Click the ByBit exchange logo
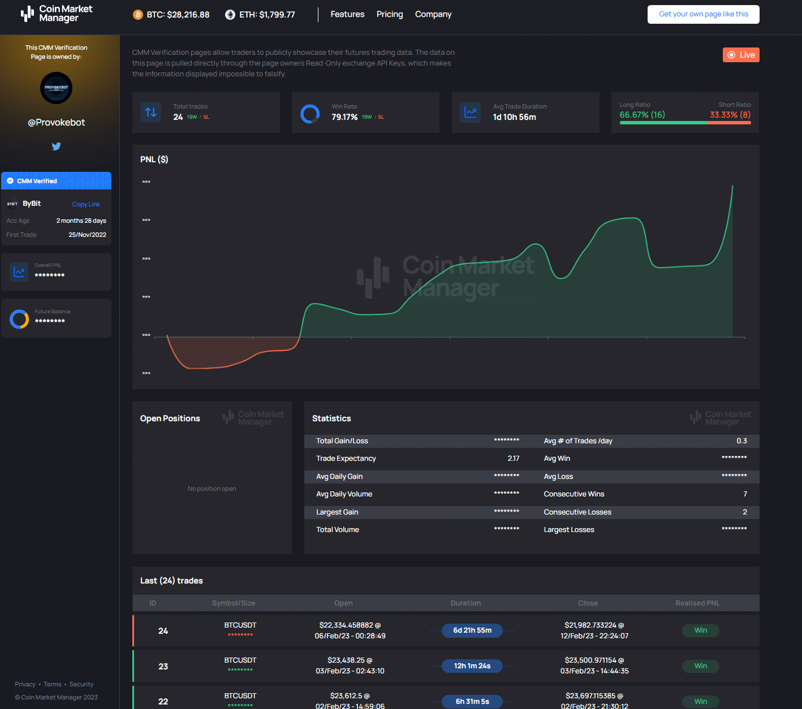The image size is (802, 709). [x=12, y=204]
